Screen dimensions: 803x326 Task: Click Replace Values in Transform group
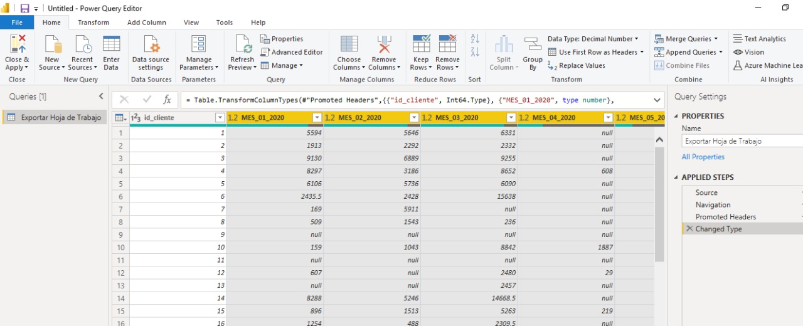coord(577,65)
